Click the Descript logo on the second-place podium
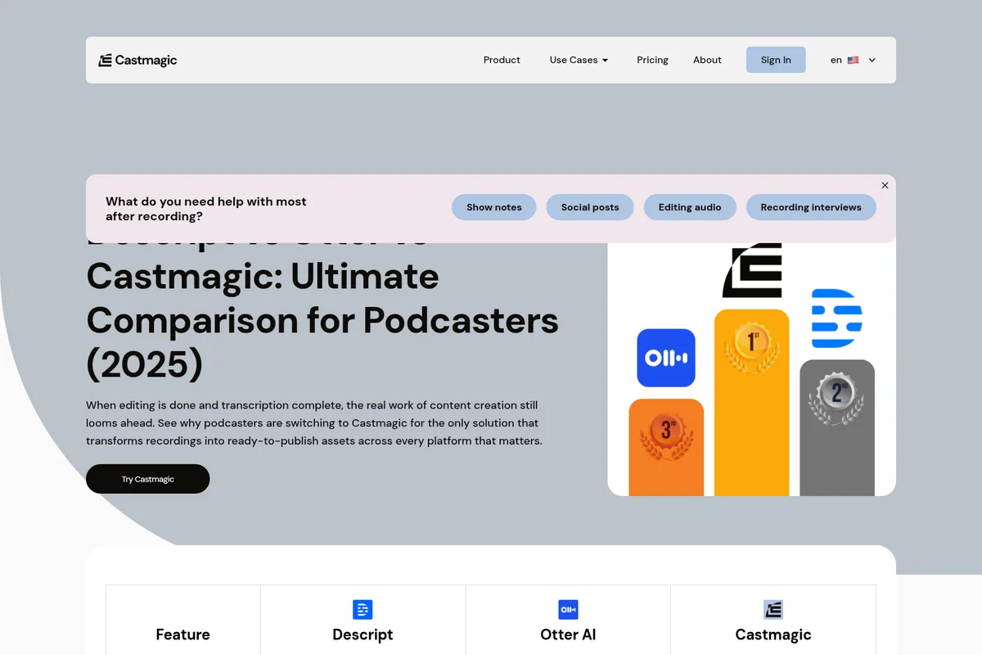 click(x=836, y=318)
